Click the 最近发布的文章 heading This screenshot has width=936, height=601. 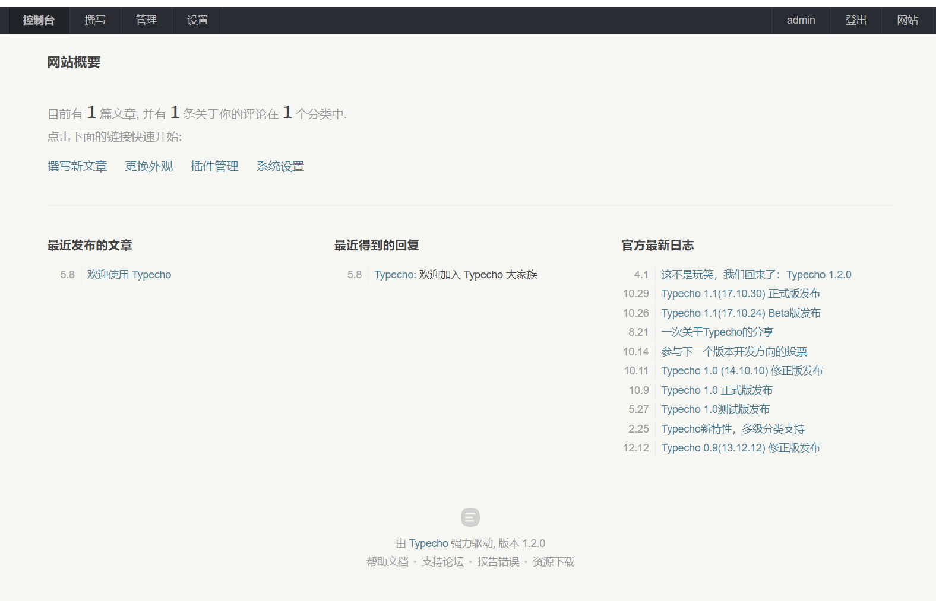[90, 245]
